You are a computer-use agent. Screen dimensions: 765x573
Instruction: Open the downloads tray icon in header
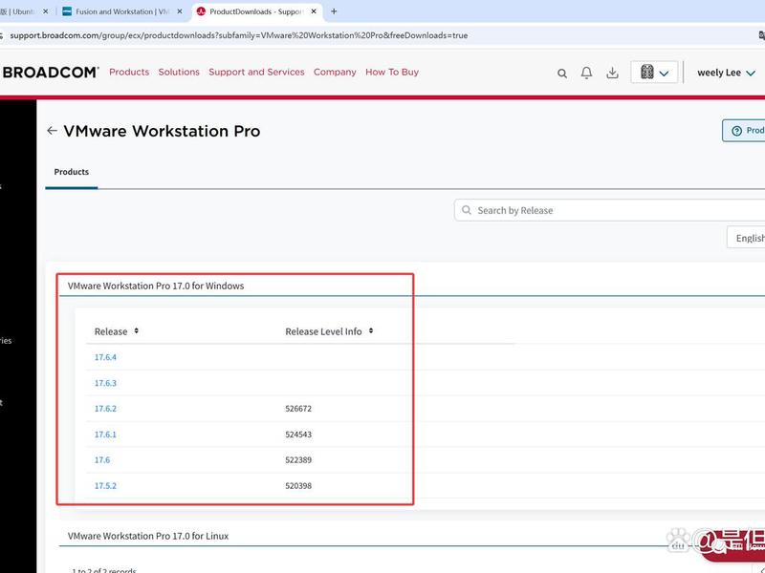point(612,74)
